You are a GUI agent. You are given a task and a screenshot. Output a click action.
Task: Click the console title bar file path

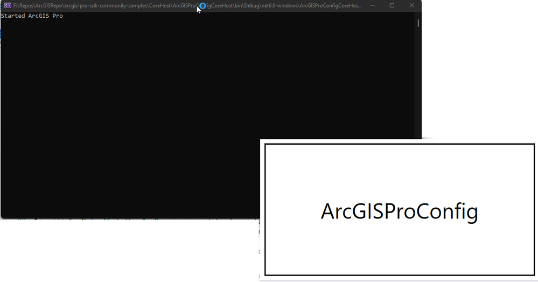pos(188,5)
